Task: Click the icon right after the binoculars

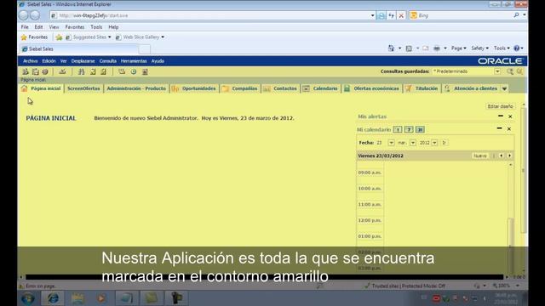Action: [93, 71]
